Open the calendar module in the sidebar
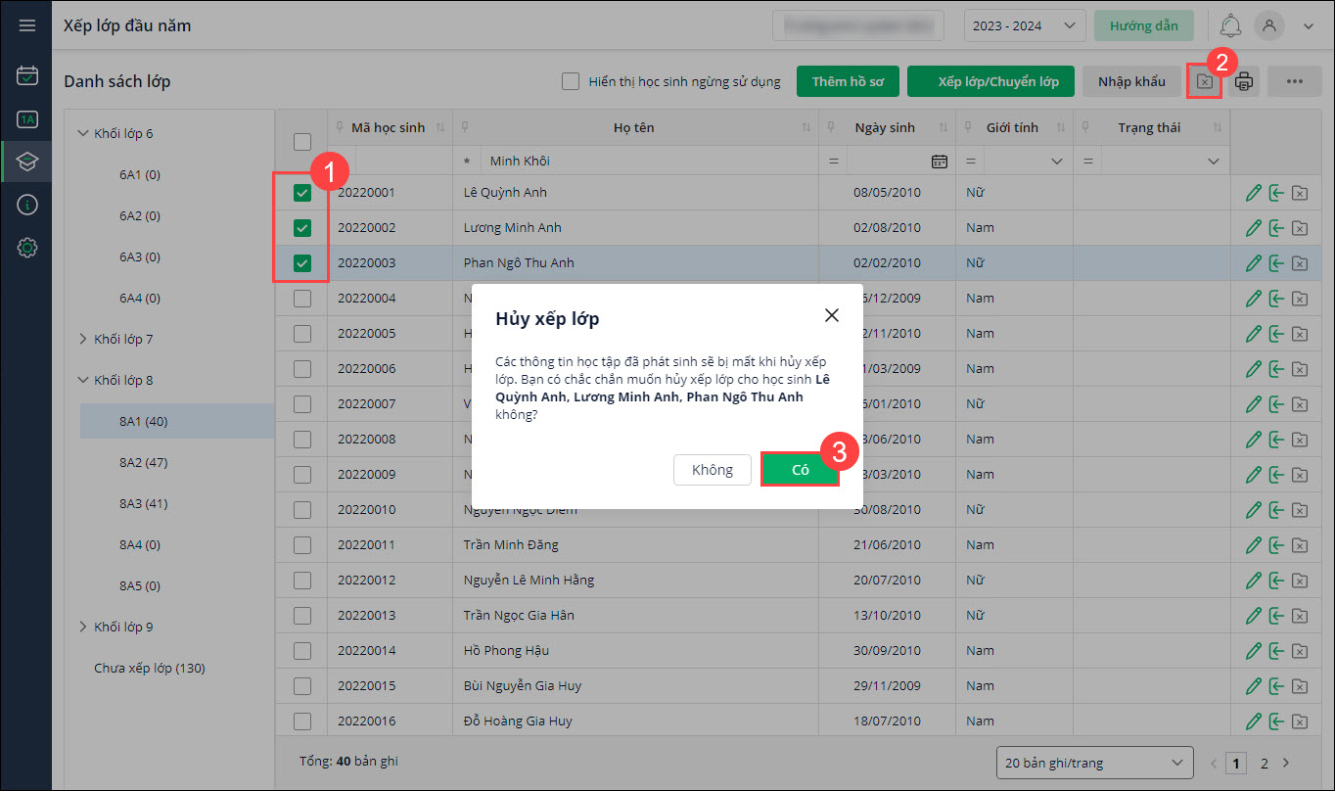1335x791 pixels. point(27,75)
